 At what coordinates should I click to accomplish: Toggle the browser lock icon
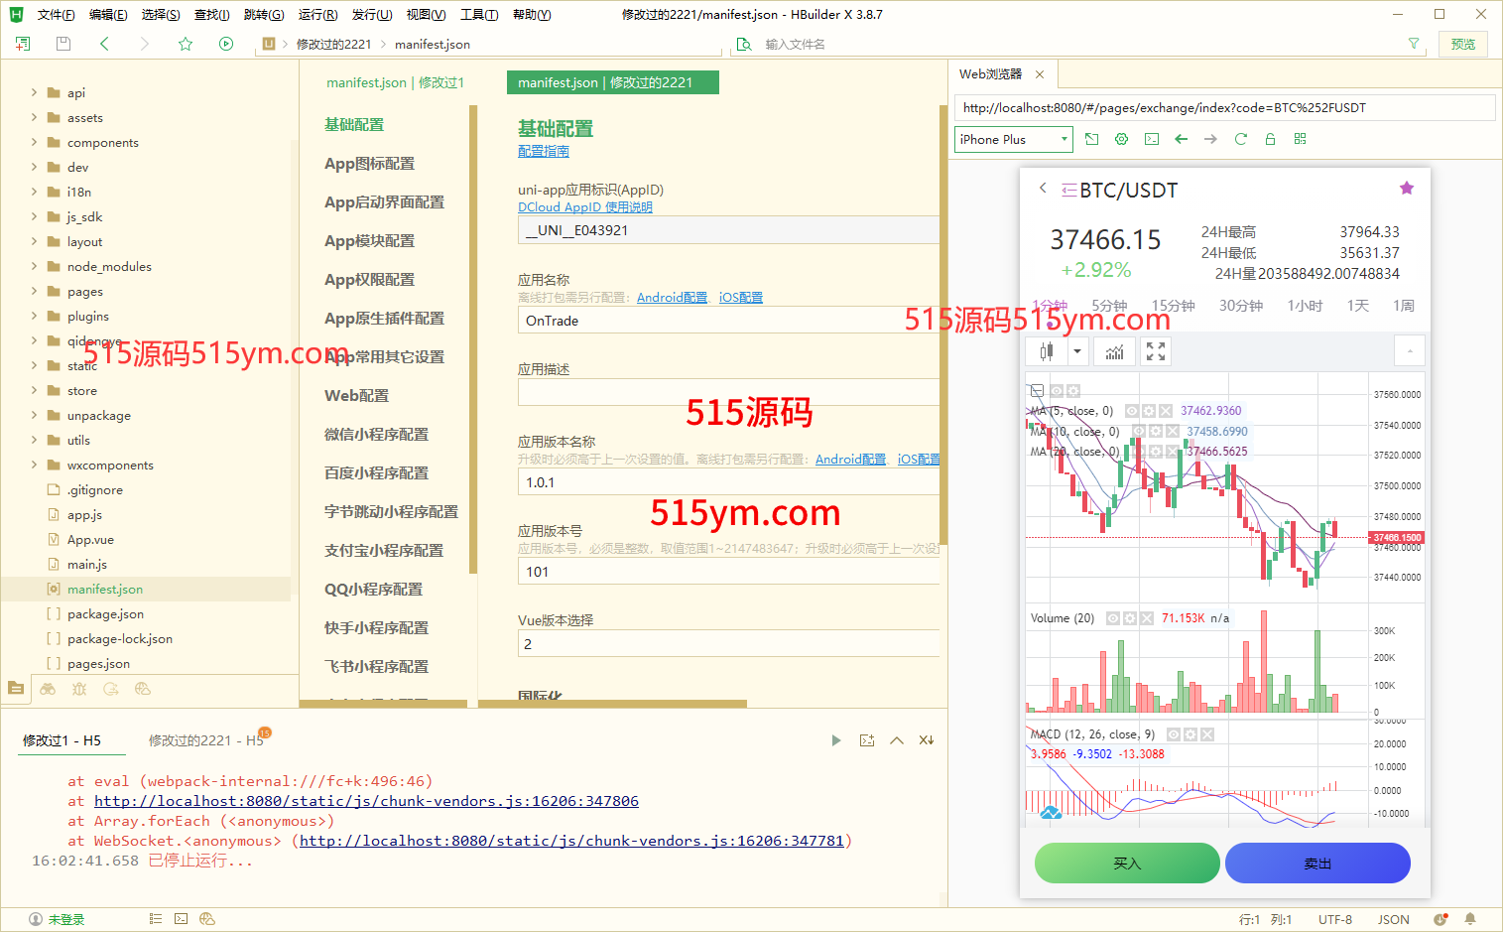pos(1270,139)
